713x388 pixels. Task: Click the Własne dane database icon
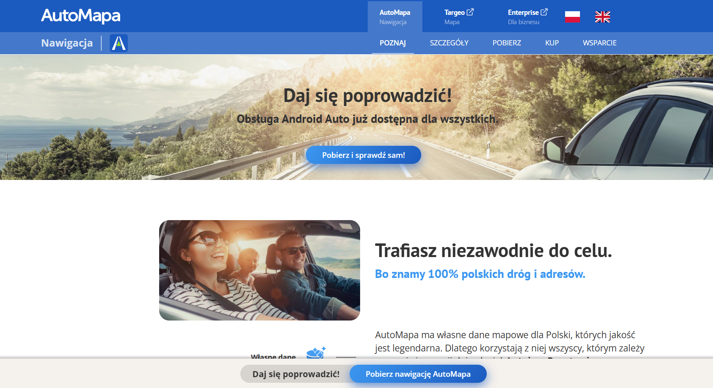(x=316, y=352)
